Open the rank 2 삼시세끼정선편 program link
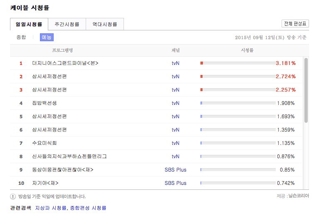 (49, 77)
